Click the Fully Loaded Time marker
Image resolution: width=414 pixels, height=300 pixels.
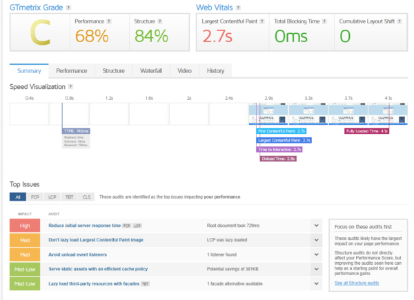[367, 130]
